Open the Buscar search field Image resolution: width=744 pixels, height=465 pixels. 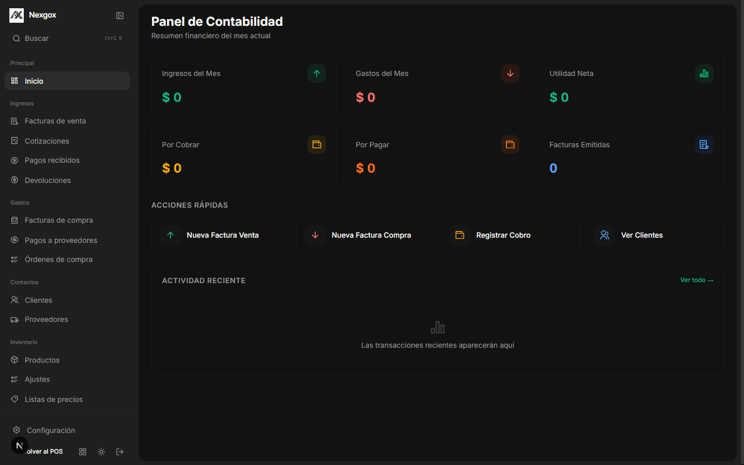67,38
